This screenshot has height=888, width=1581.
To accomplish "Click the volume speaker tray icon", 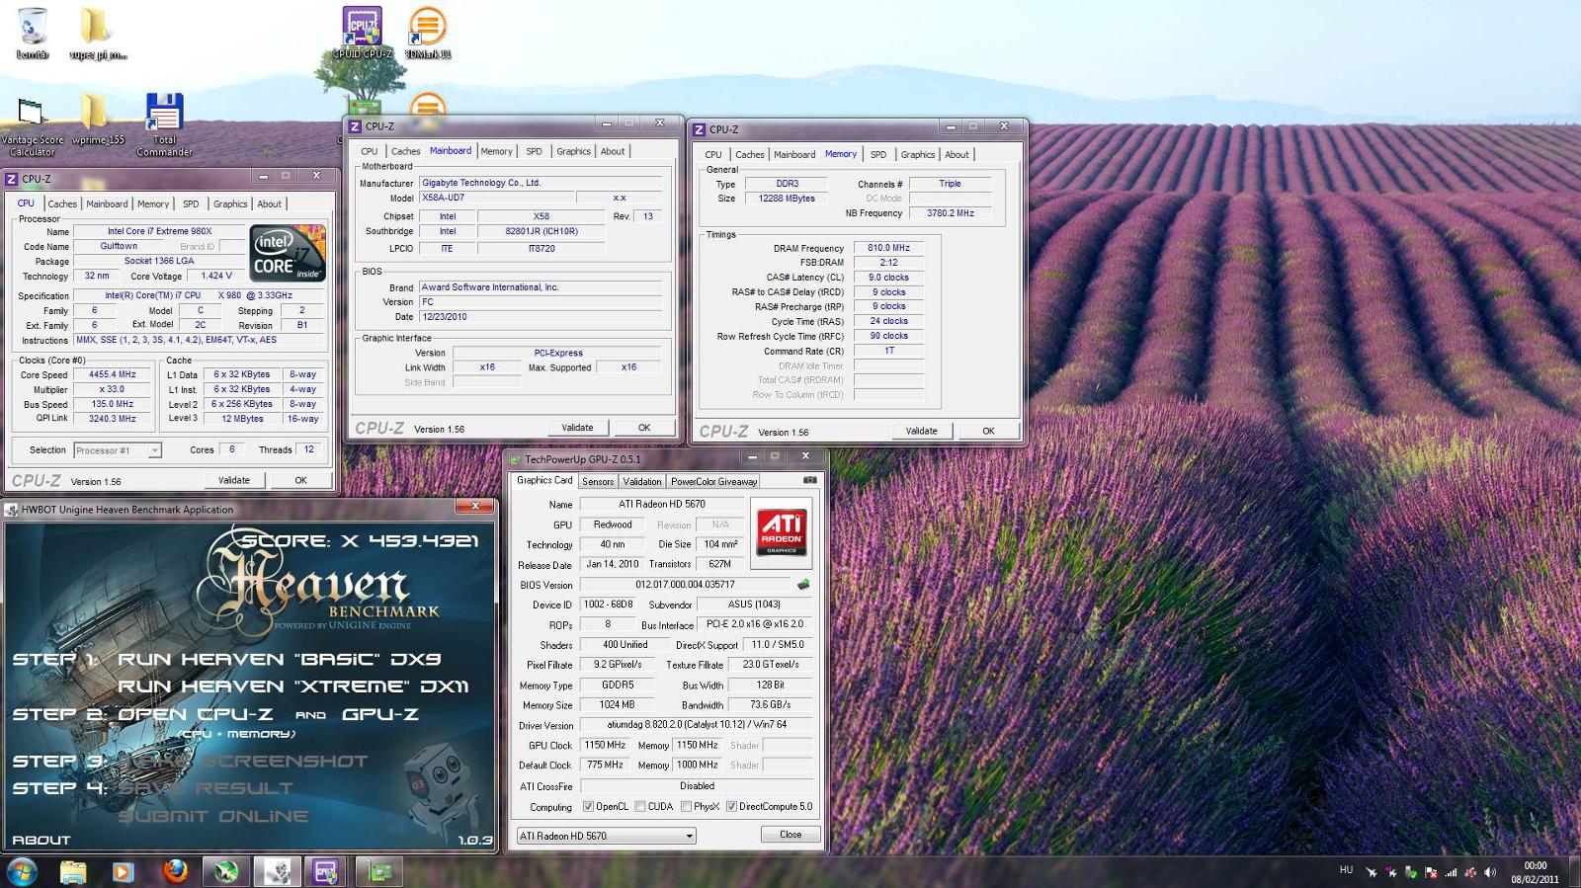I will point(1489,872).
